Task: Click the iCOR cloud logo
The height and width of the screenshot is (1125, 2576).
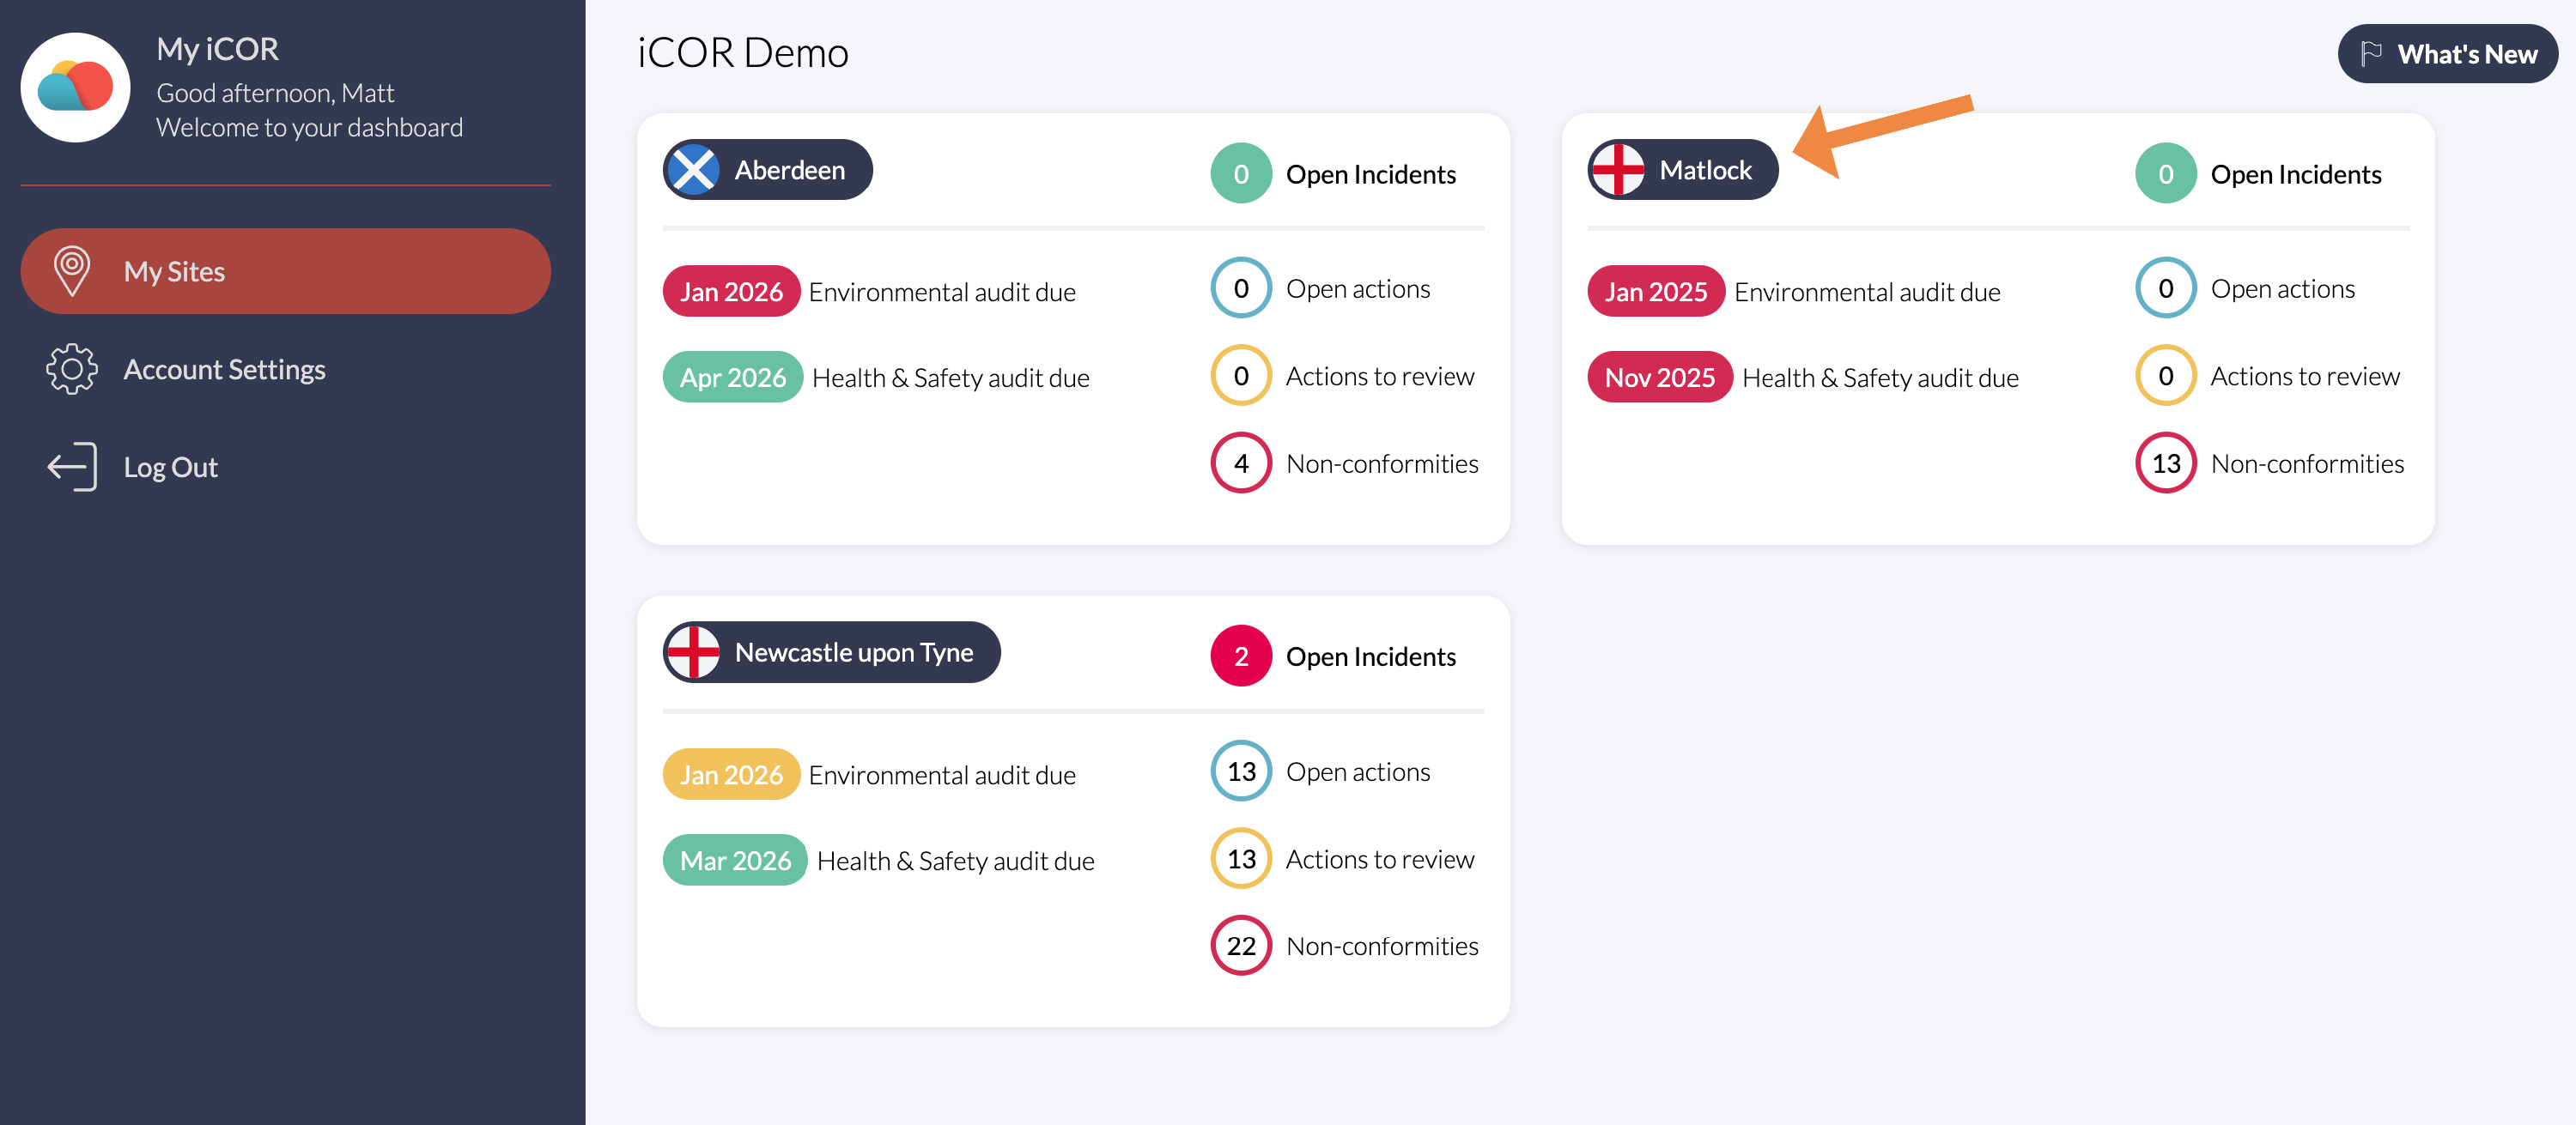Action: click(75, 87)
